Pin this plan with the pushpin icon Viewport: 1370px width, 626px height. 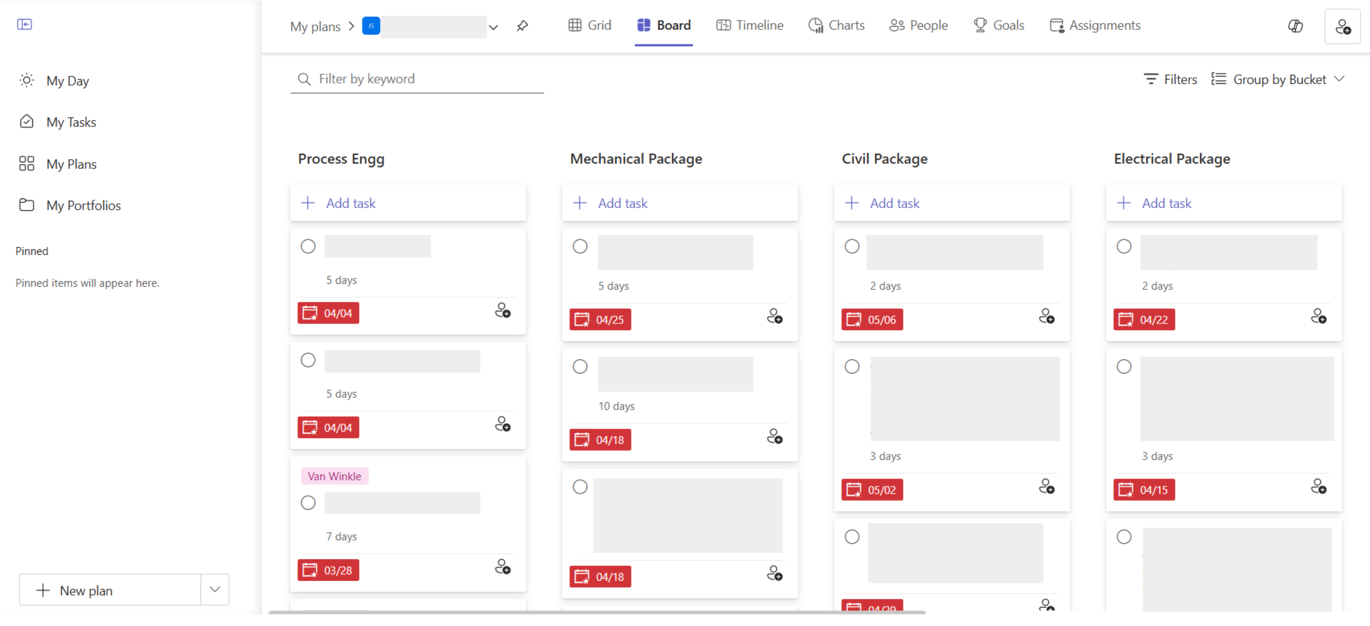pyautogui.click(x=522, y=25)
